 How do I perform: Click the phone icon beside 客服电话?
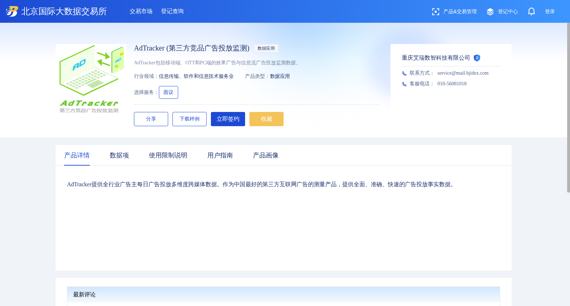404,84
